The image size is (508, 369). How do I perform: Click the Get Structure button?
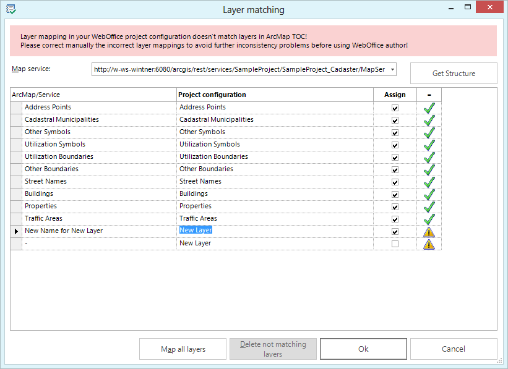click(x=453, y=73)
